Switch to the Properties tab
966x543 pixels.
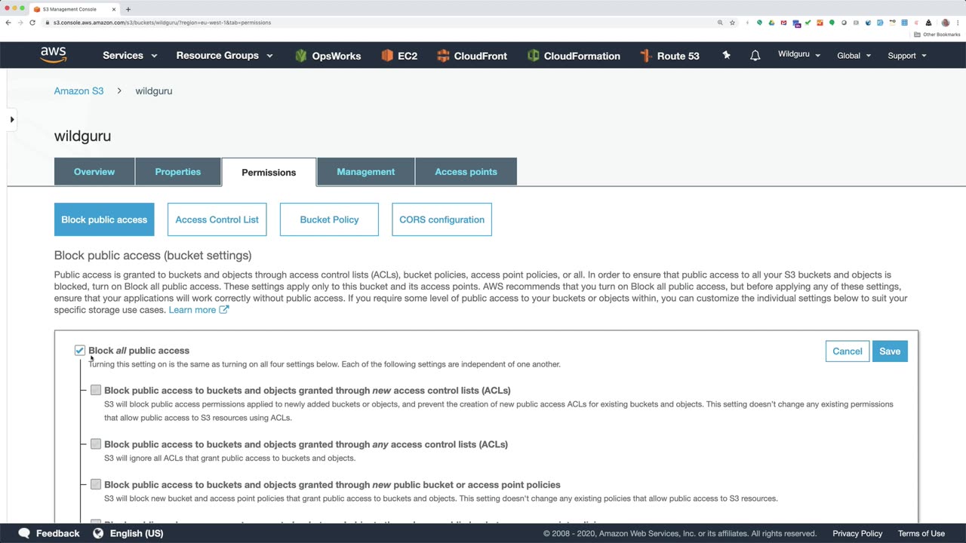(x=178, y=172)
